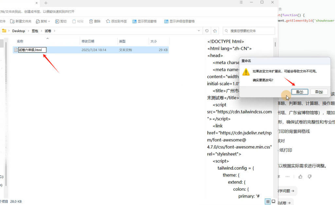Toggle 显示预览窗格
335x205 pixels.
(x=144, y=21)
